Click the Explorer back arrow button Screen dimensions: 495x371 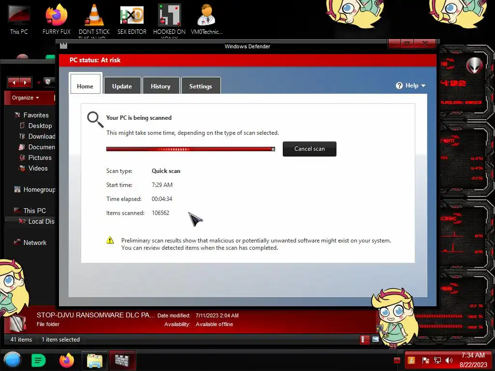14,82
